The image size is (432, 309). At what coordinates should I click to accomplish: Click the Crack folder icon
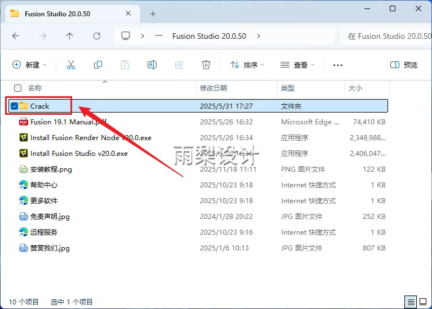24,106
